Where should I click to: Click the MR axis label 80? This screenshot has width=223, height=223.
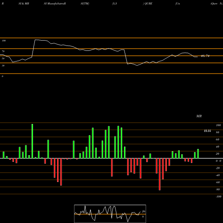(218, 132)
